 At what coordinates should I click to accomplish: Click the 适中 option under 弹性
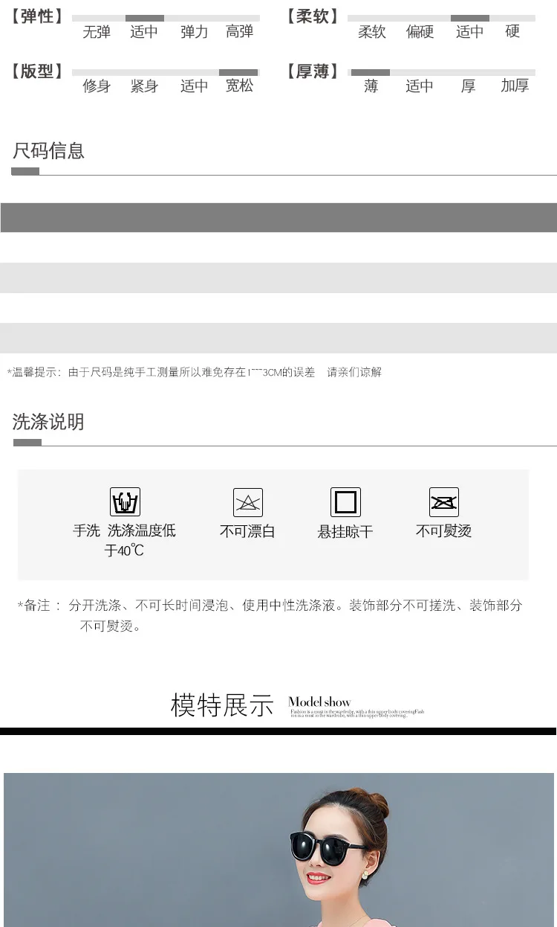(x=144, y=32)
